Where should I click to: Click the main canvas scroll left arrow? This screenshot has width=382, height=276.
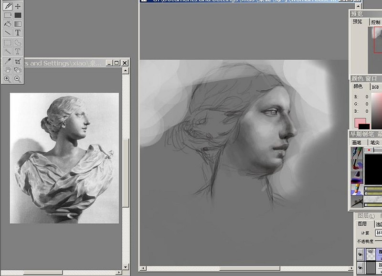pos(143,268)
